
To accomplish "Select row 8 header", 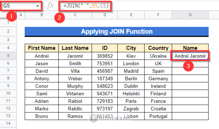I will coord(8,78).
